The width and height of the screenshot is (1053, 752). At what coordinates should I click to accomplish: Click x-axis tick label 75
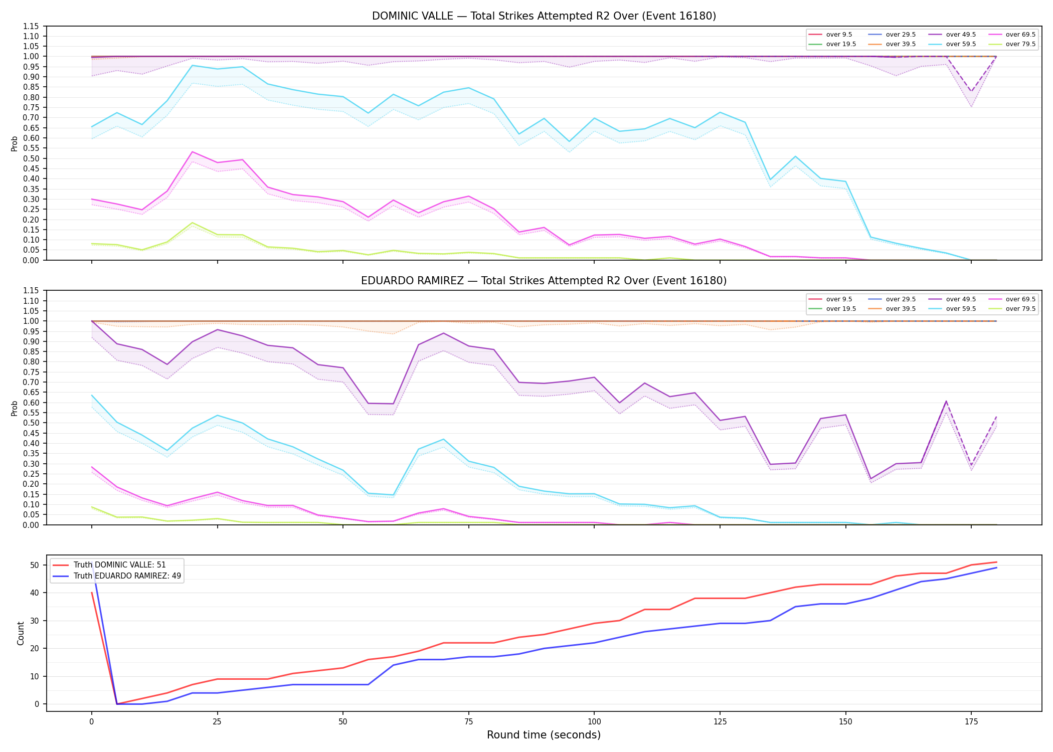pos(468,722)
